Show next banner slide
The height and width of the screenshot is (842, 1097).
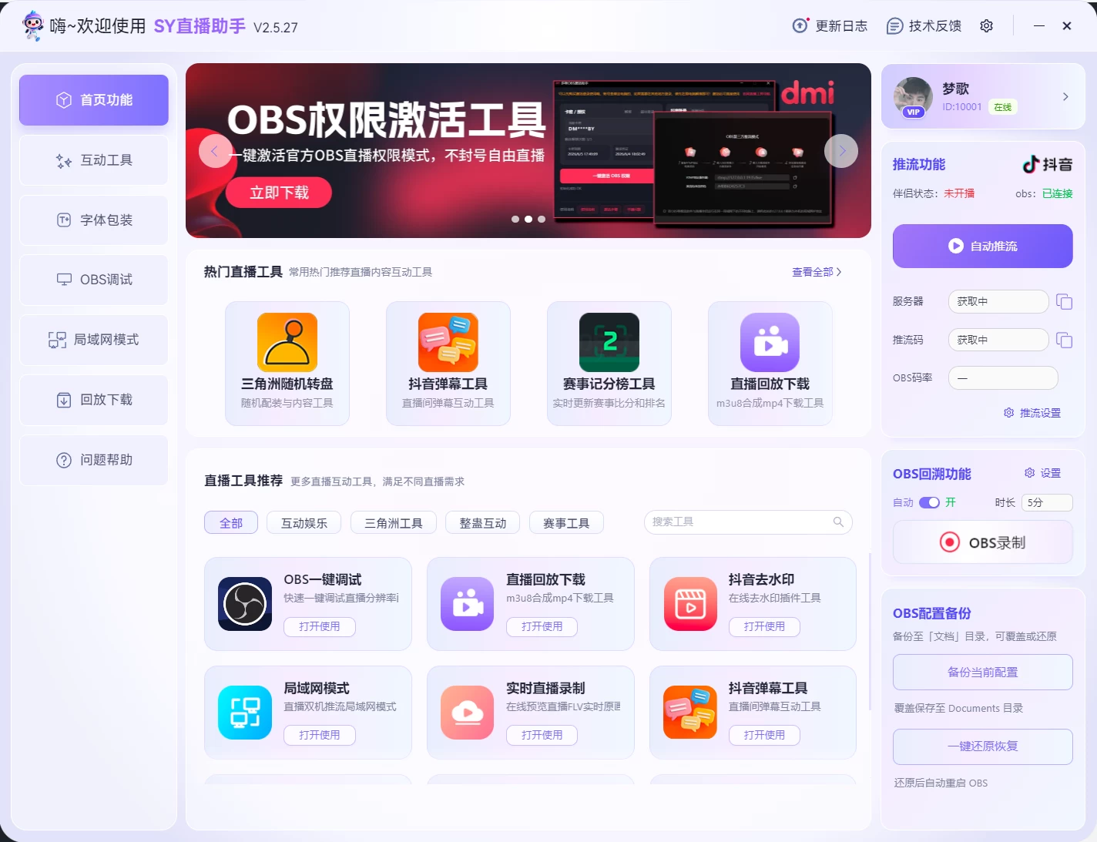(841, 151)
